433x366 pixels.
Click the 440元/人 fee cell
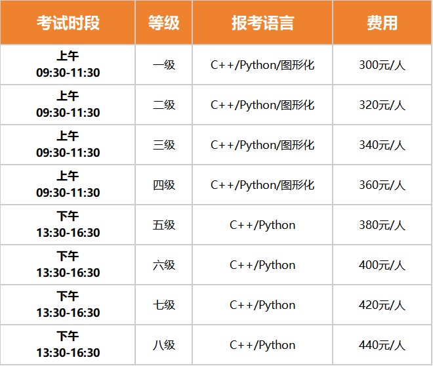point(382,345)
